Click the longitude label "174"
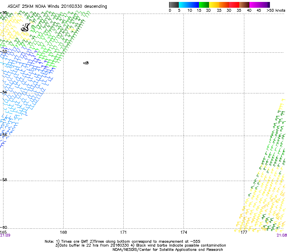This screenshot has width=287, height=252. tap(183, 232)
